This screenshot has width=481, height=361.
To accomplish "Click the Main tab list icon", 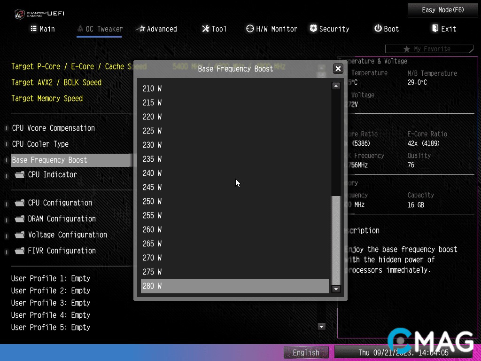I will [x=33, y=29].
